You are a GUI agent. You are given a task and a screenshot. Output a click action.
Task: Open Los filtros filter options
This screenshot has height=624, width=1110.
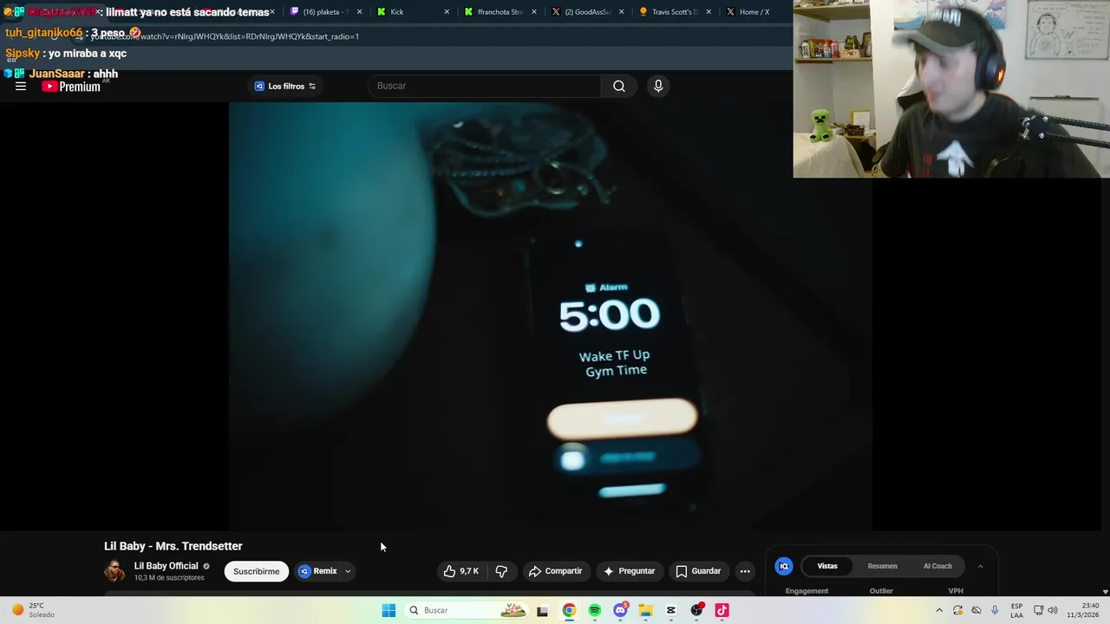click(x=285, y=86)
